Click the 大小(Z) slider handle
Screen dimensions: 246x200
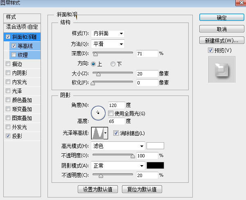[98, 74]
